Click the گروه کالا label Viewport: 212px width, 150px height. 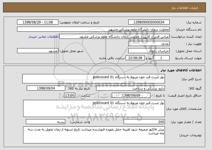[195, 88]
